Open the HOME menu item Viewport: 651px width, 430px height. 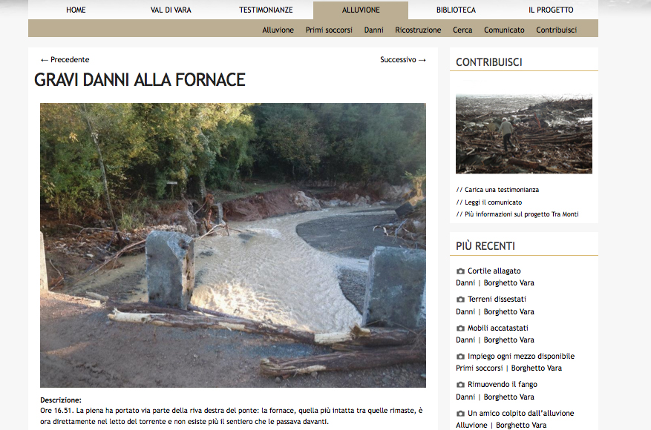tap(76, 10)
